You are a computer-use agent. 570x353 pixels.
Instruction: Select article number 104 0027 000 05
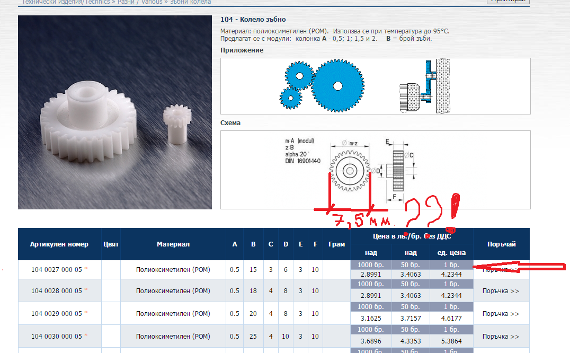click(x=56, y=270)
